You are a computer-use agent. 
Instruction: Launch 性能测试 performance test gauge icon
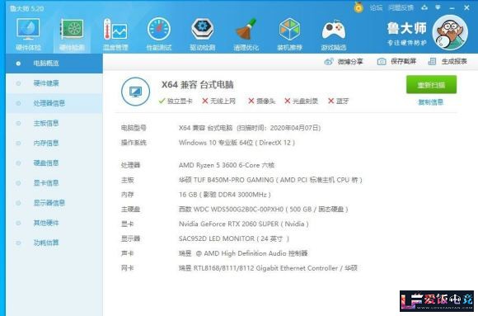coord(159,34)
